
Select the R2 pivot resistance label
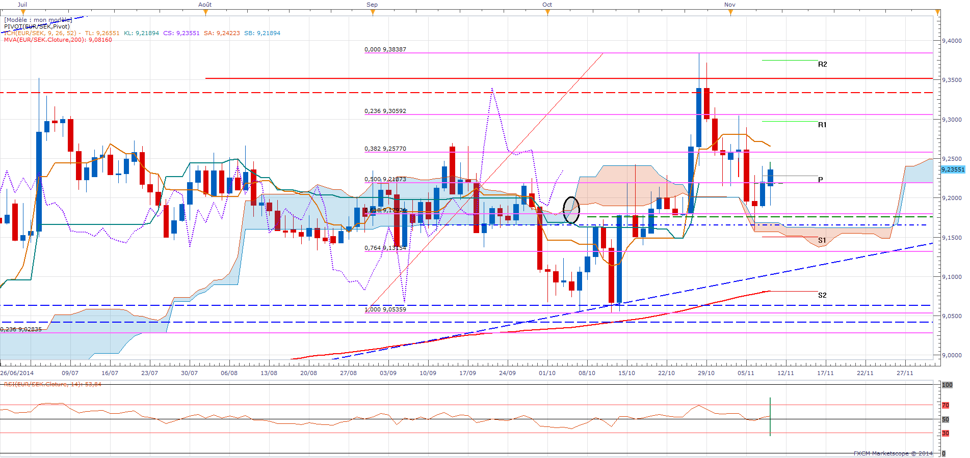tap(822, 64)
